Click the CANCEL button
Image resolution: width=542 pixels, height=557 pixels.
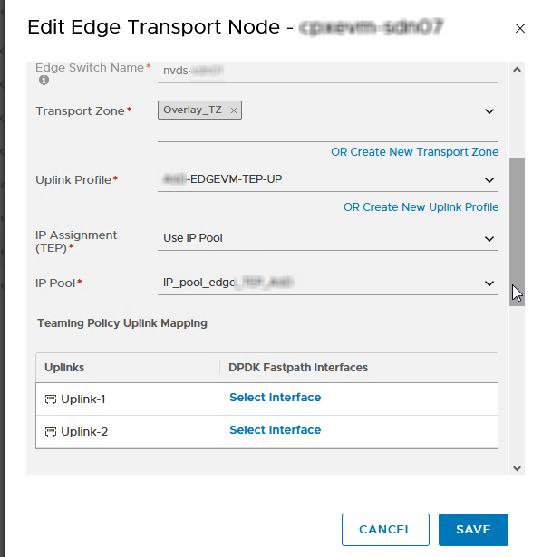385,529
